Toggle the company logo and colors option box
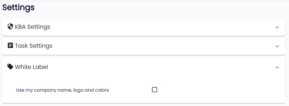Screen dimensions: 289x106 (x=155, y=90)
